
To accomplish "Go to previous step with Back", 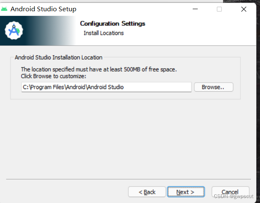I will pos(147,192).
